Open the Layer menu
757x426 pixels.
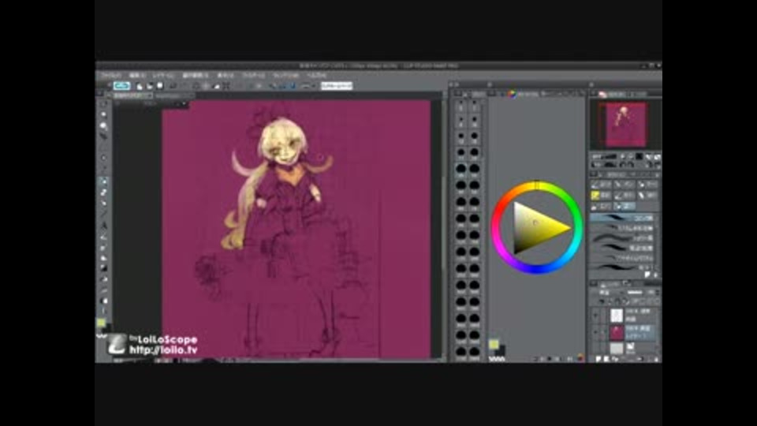[163, 76]
